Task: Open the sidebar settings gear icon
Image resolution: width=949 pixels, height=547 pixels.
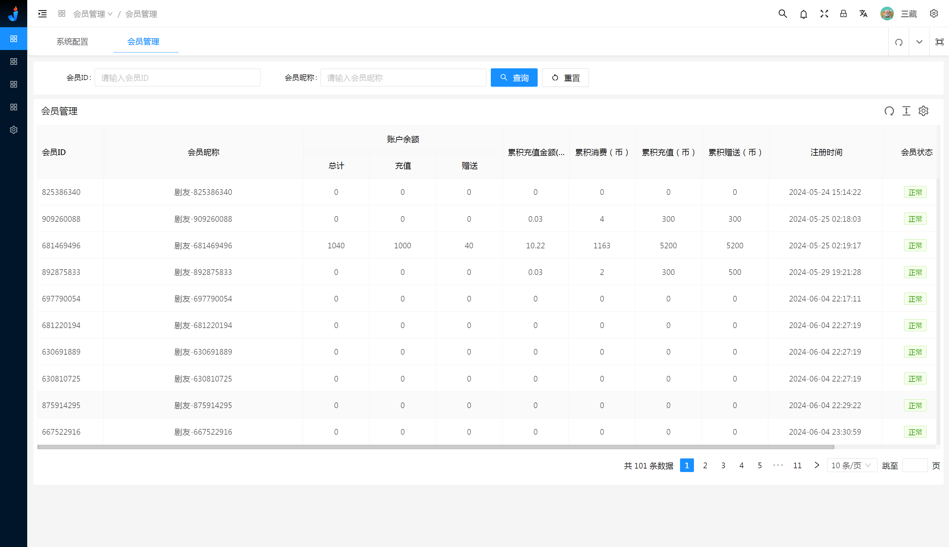Action: pos(14,130)
